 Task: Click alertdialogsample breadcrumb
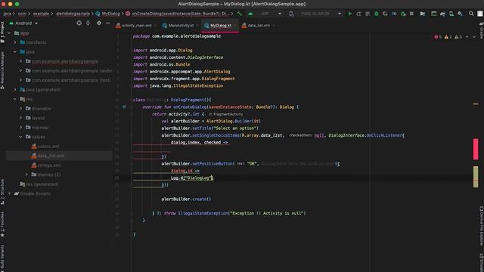coord(73,14)
